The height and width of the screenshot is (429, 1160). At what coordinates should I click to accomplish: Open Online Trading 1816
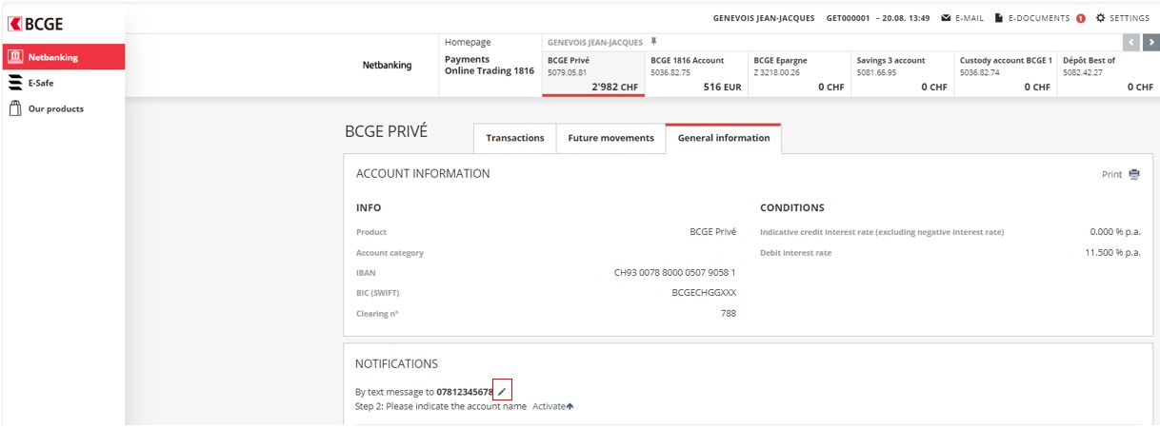click(490, 71)
